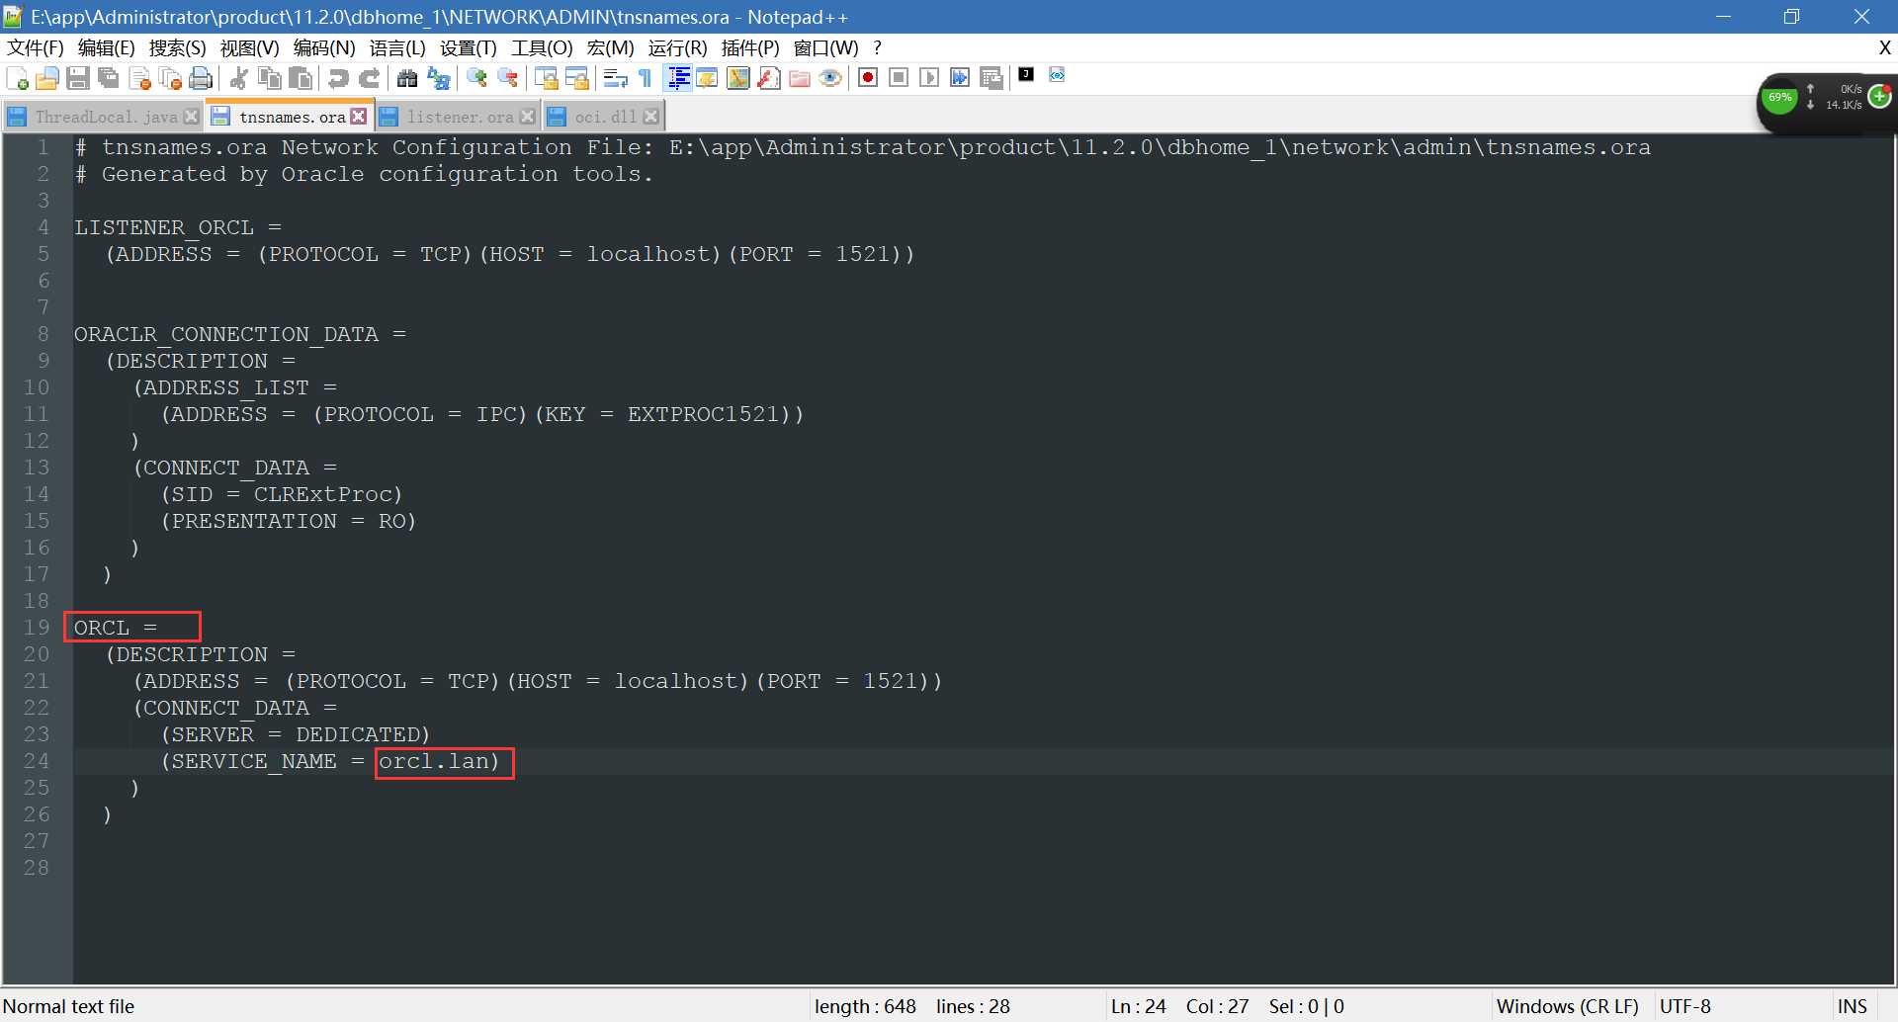The height and width of the screenshot is (1022, 1898).
Task: Open Folder as Workspace panel
Action: click(800, 79)
